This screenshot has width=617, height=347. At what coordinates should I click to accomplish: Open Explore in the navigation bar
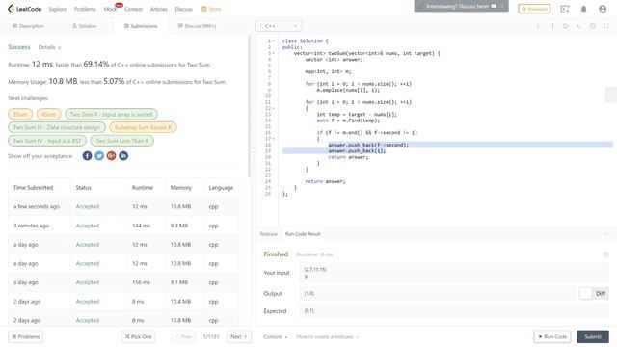(58, 9)
